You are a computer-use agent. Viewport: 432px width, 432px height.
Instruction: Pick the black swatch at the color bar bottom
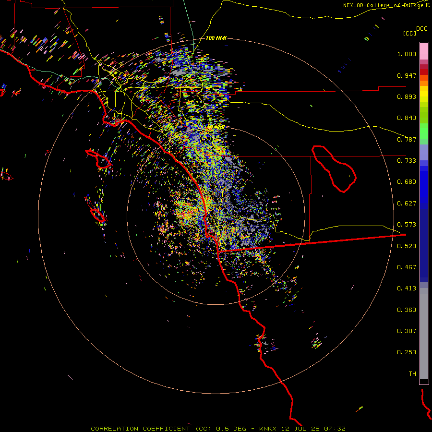424,381
